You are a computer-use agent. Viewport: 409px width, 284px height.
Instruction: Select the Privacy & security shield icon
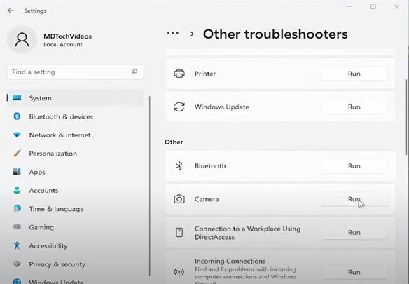coord(17,264)
